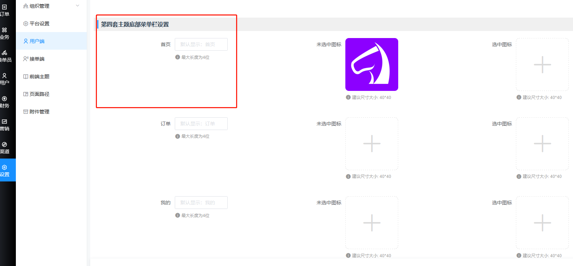Expand the 组织管理 menu chevron
Viewport: 573px width, 266px height.
click(78, 6)
